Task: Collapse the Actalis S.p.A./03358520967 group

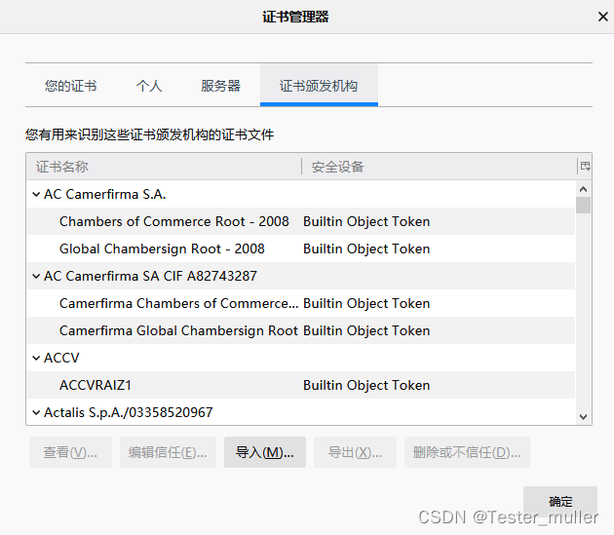Action: pyautogui.click(x=36, y=412)
